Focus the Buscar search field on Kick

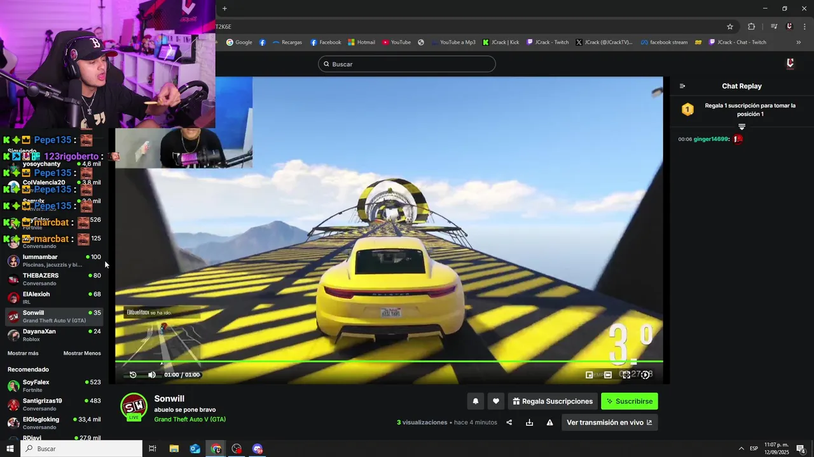pos(407,64)
